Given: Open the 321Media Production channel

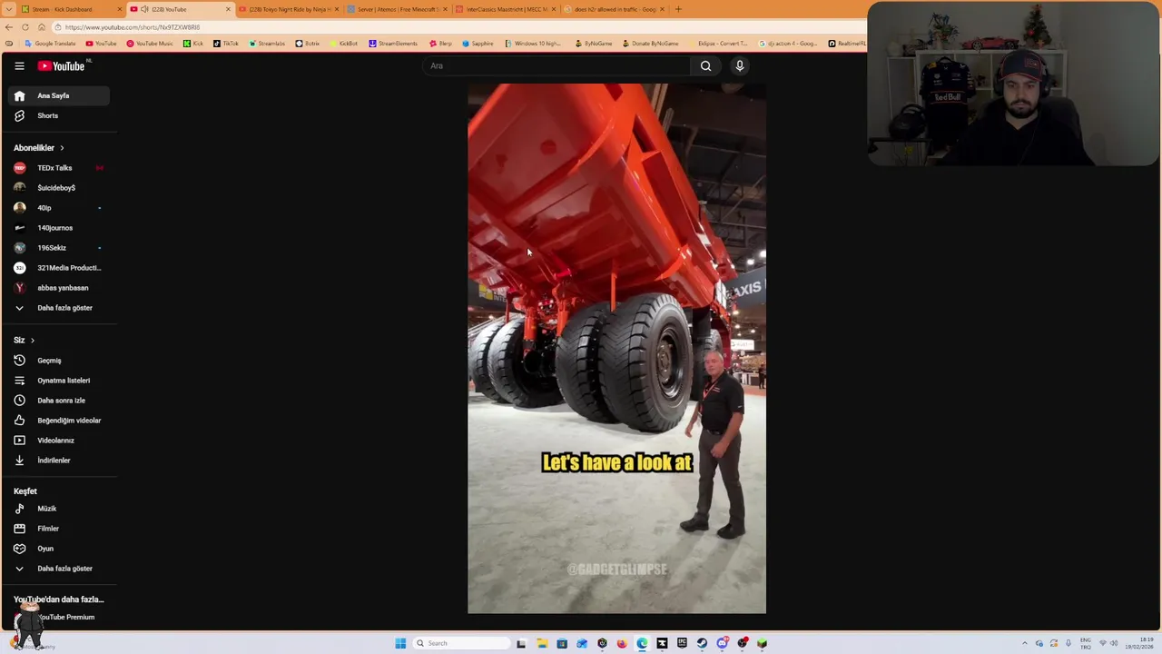Looking at the screenshot, I should [58, 268].
